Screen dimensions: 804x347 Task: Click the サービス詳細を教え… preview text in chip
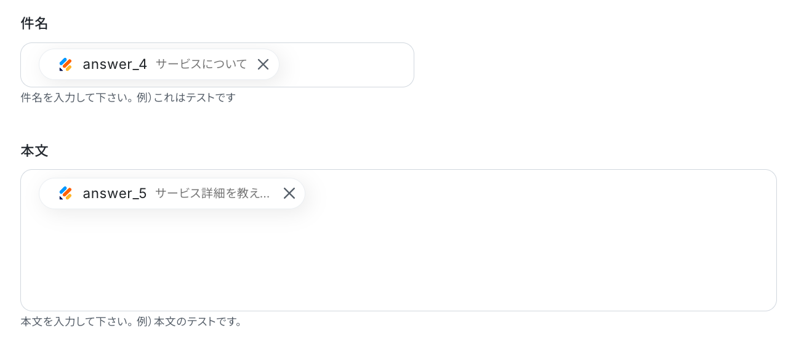pyautogui.click(x=212, y=193)
